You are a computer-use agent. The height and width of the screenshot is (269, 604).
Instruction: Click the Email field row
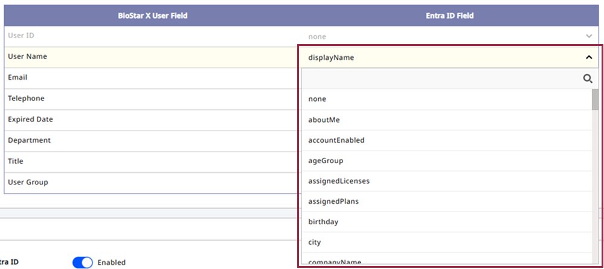[18, 78]
